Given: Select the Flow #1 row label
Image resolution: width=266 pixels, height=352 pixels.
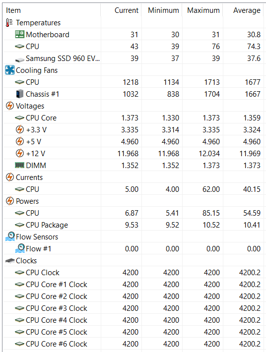Looking at the screenshot, I should 39,249.
